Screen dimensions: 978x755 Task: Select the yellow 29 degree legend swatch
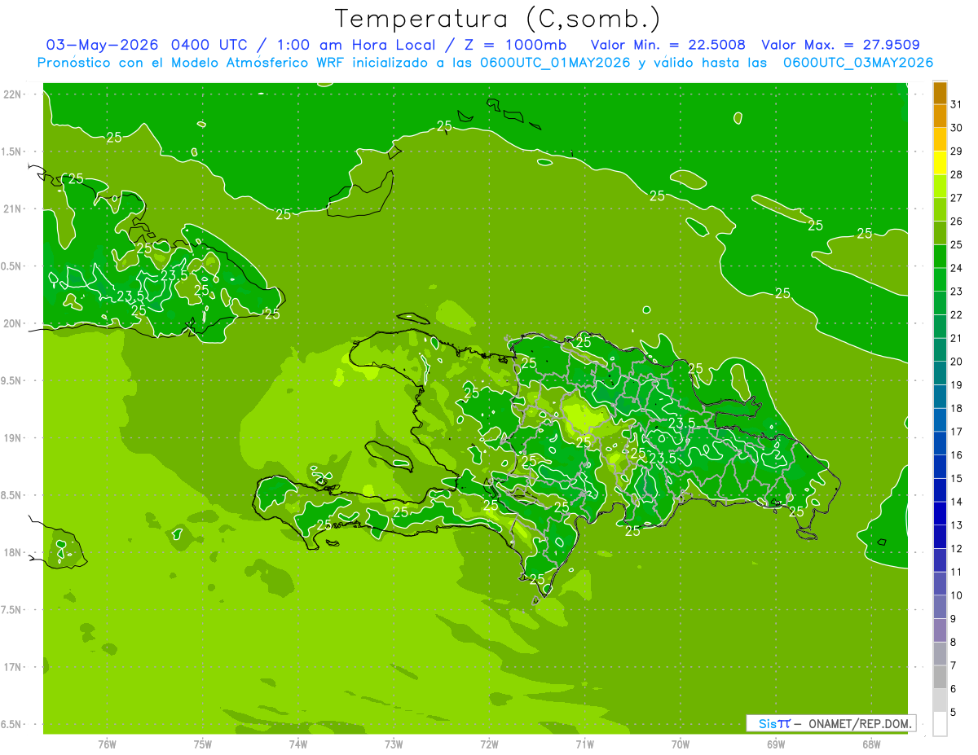(940, 163)
